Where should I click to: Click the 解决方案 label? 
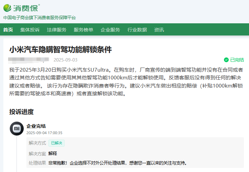pos(37,154)
